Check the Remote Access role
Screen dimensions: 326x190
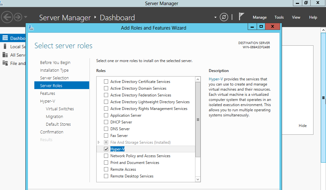point(106,169)
